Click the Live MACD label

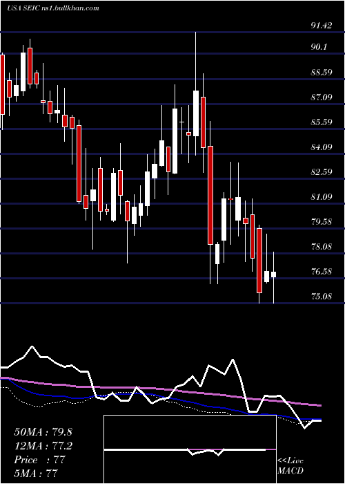pyautogui.click(x=290, y=465)
